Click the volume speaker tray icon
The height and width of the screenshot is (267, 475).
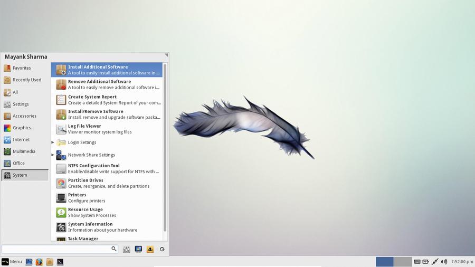tap(444, 262)
